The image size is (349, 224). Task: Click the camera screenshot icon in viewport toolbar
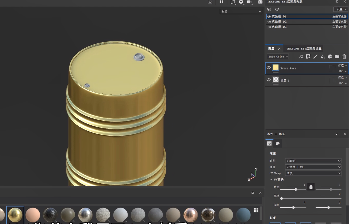(260, 2)
